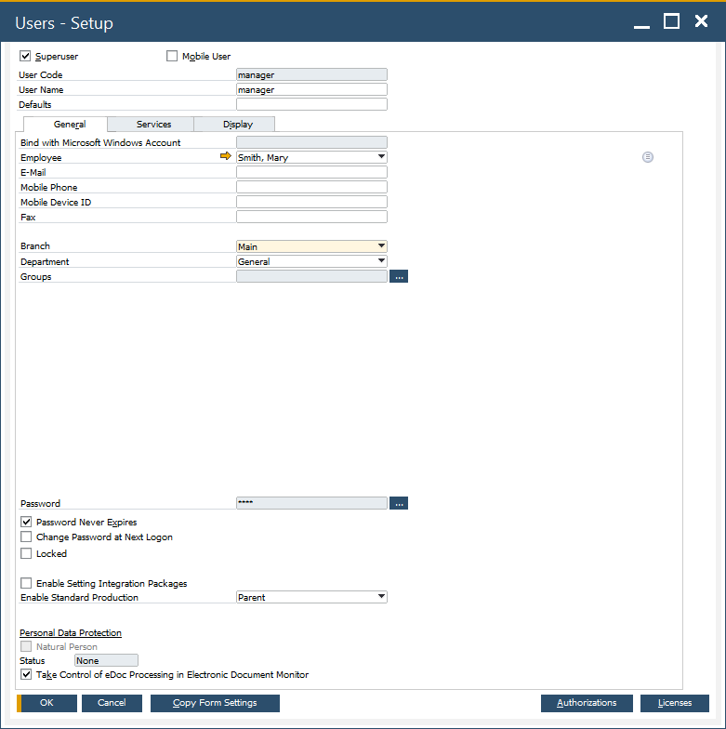The image size is (726, 729).
Task: Open the Licenses button
Action: tap(675, 703)
